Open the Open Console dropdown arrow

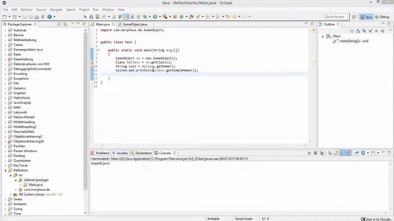tap(378, 153)
